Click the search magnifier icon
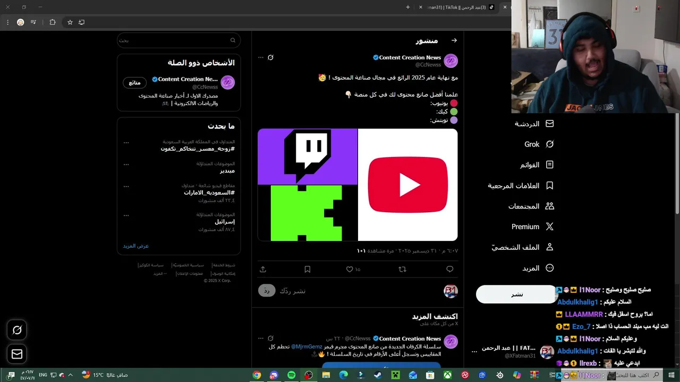This screenshot has width=680, height=382. coord(233,40)
